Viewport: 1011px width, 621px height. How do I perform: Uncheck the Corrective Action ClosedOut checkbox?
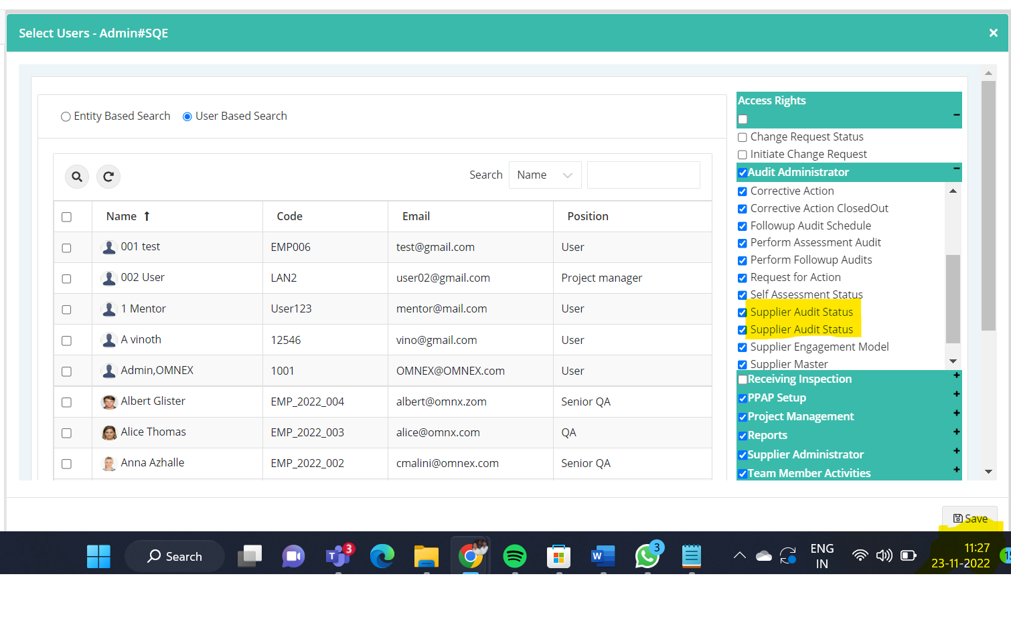point(743,209)
